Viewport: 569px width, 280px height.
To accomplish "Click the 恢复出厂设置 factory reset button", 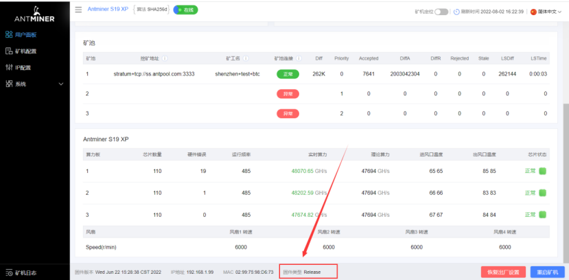I will (503, 272).
